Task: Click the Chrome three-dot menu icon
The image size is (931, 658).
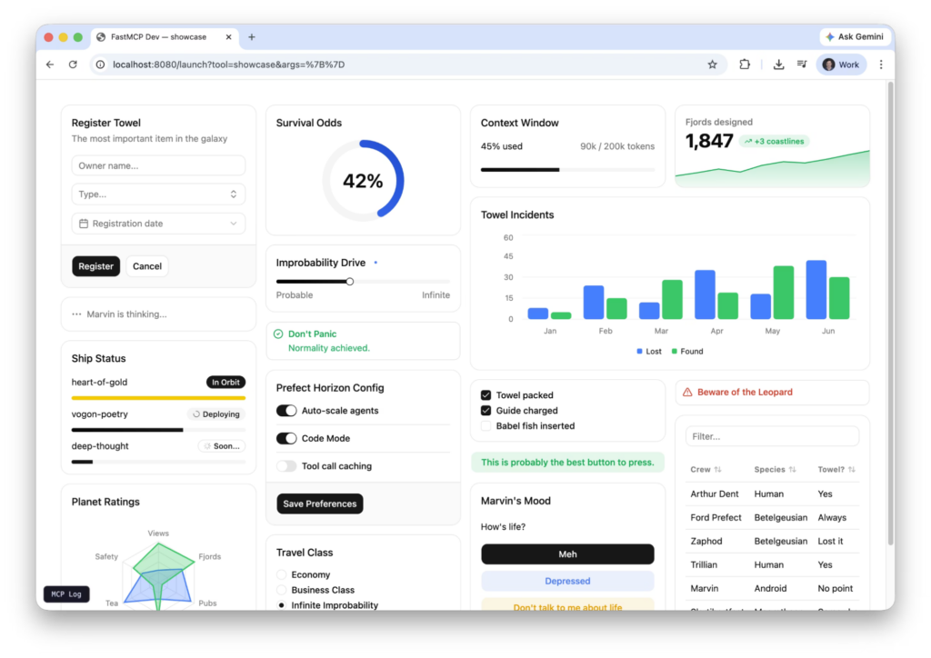Action: [880, 65]
